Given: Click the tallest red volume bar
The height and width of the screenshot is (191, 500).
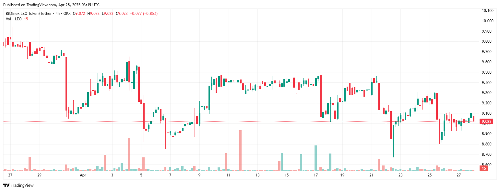Looking at the screenshot, I should click(x=240, y=150).
